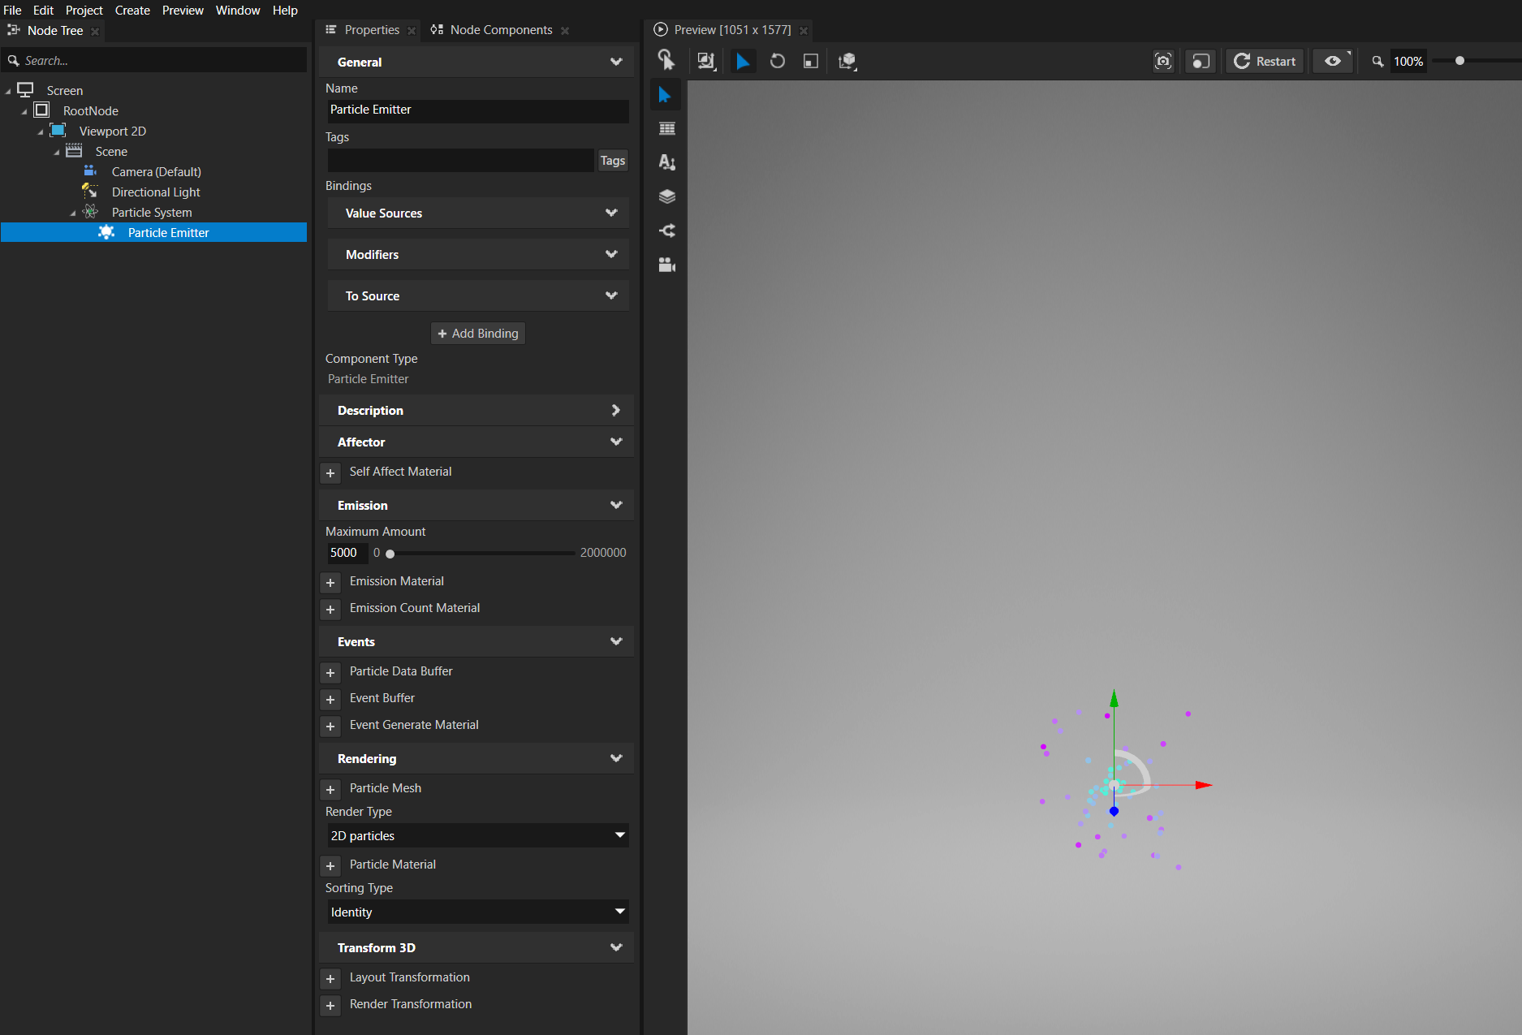
Task: Add the Particle Mesh property
Action: pos(330,790)
